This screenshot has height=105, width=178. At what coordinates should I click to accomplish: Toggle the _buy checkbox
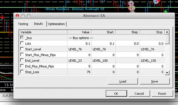pos(22,37)
